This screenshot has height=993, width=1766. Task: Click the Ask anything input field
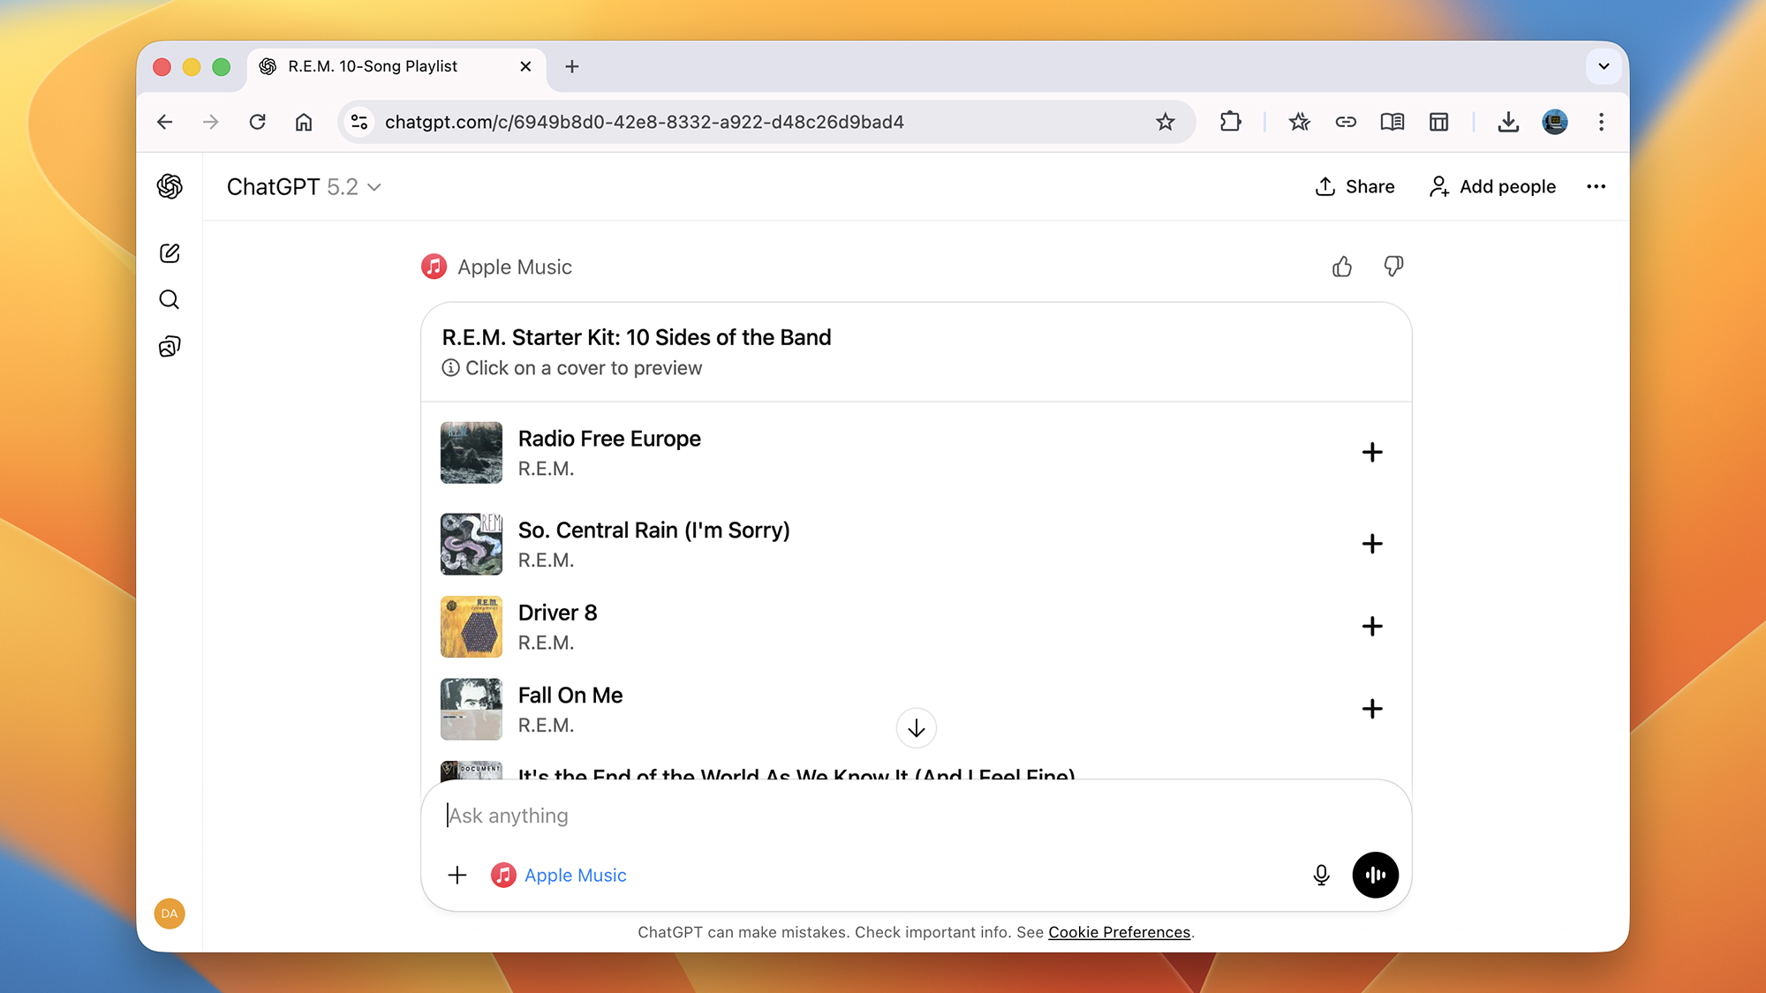coord(795,815)
